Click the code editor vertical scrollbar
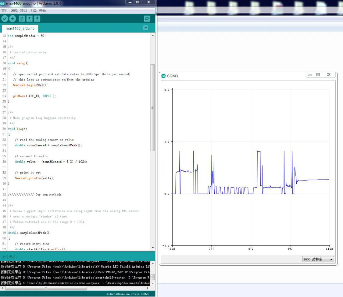 (x=153, y=107)
